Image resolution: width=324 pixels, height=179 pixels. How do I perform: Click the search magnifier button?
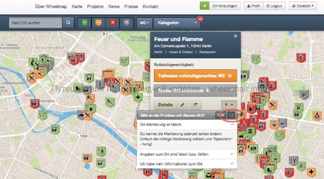pyautogui.click(x=68, y=23)
